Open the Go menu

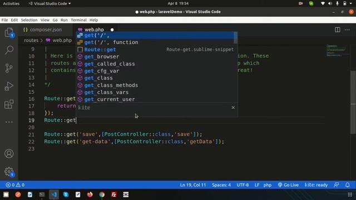pyautogui.click(x=55, y=20)
